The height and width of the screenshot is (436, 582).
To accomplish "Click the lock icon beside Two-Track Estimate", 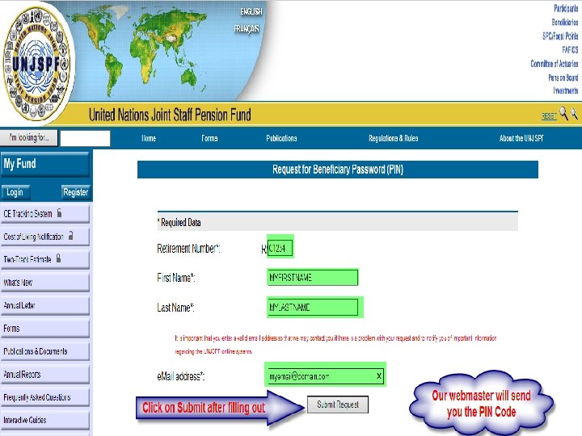I will 58,258.
